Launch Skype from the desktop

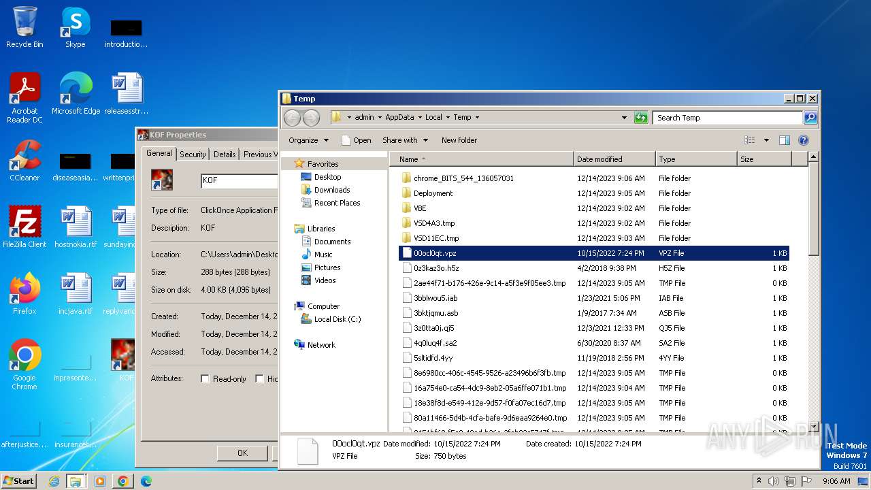[x=76, y=27]
